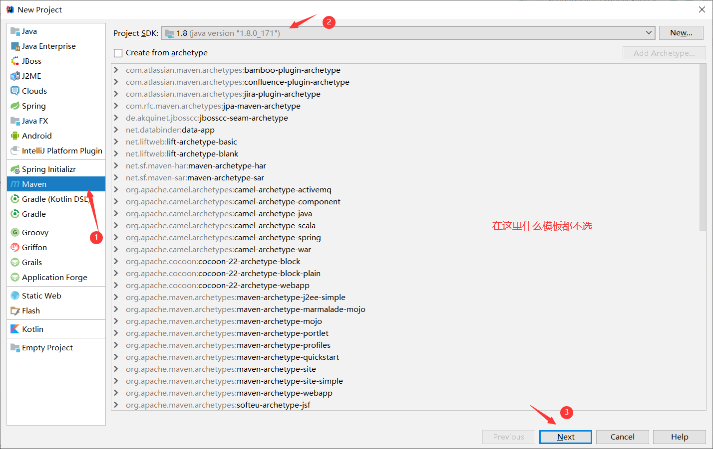Click the Spring leaf icon
The image size is (713, 449).
pyautogui.click(x=15, y=106)
